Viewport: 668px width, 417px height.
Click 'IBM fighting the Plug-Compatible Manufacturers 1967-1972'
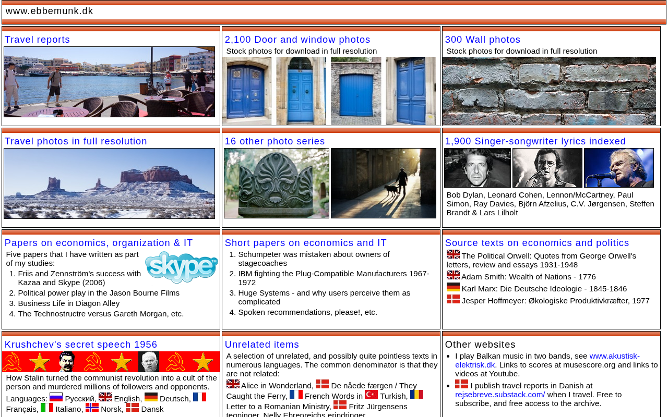(x=334, y=278)
